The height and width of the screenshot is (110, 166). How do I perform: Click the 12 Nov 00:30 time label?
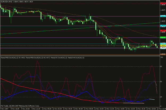pos(47,109)
